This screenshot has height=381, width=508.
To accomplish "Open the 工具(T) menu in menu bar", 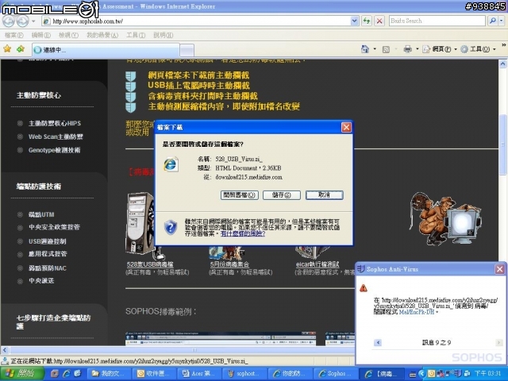I will [136, 35].
